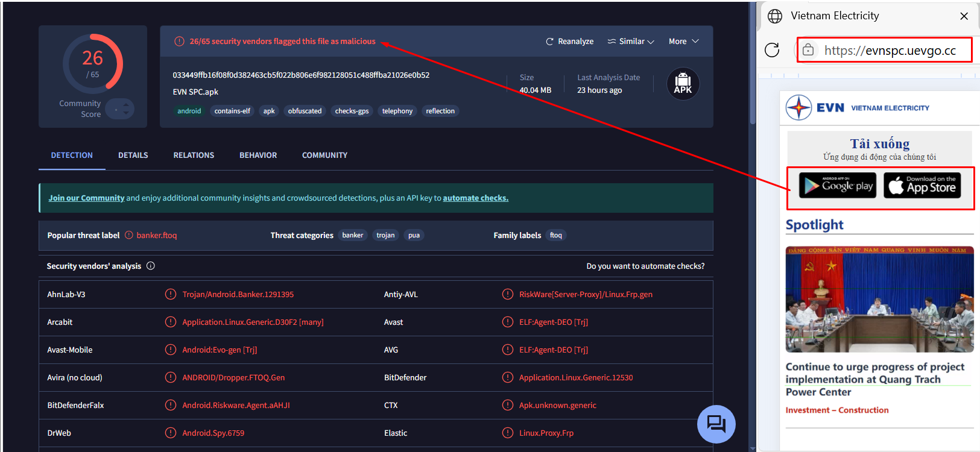Click alert icon for BitDefender detection
This screenshot has width=980, height=452.
pos(508,378)
